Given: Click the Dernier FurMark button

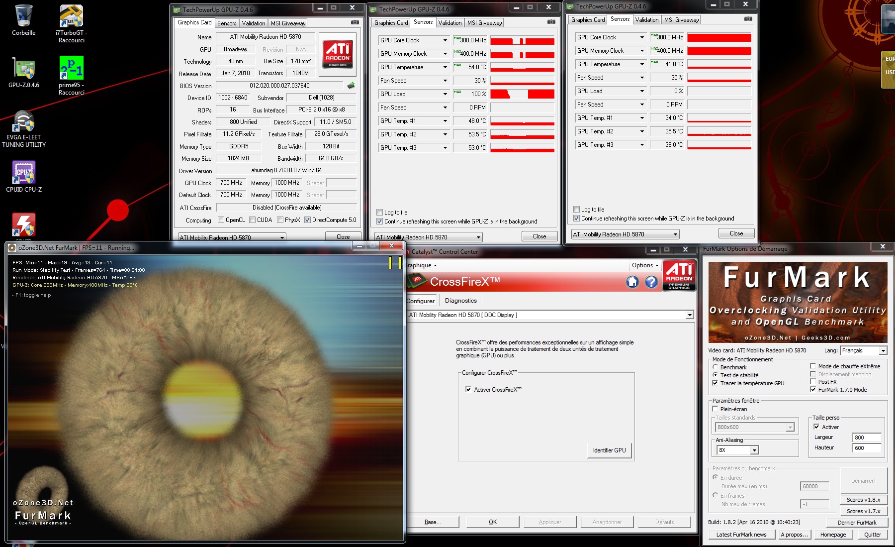Looking at the screenshot, I should [x=857, y=523].
